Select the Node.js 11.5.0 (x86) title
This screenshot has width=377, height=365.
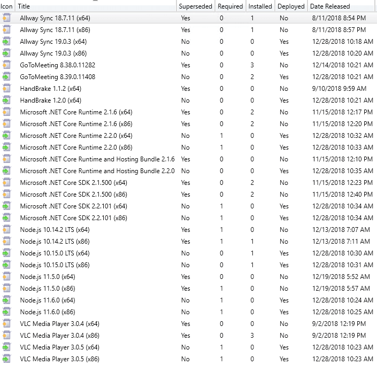pos(48,289)
